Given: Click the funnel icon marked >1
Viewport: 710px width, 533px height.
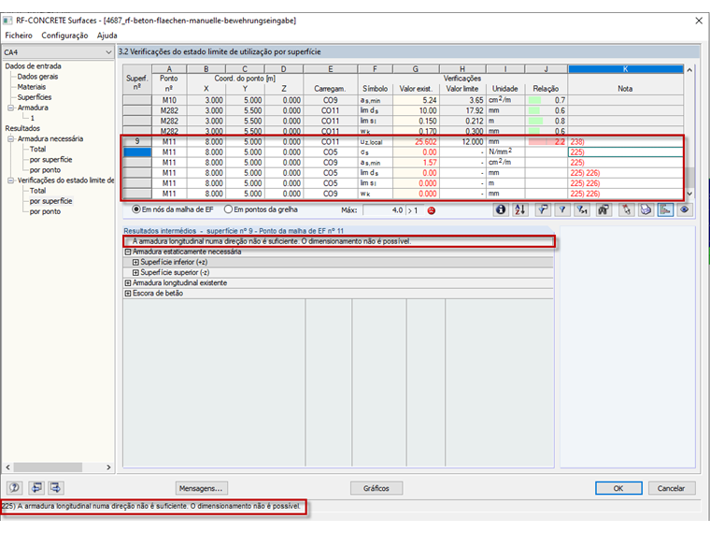Looking at the screenshot, I should coord(582,209).
